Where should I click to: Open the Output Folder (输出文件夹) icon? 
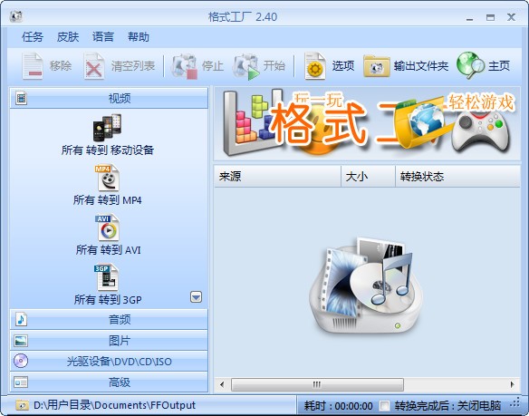pos(377,66)
